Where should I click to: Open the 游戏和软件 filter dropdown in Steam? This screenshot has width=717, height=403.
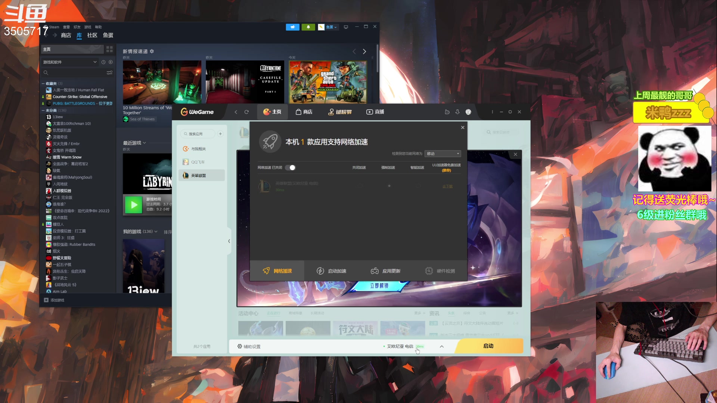(69, 62)
